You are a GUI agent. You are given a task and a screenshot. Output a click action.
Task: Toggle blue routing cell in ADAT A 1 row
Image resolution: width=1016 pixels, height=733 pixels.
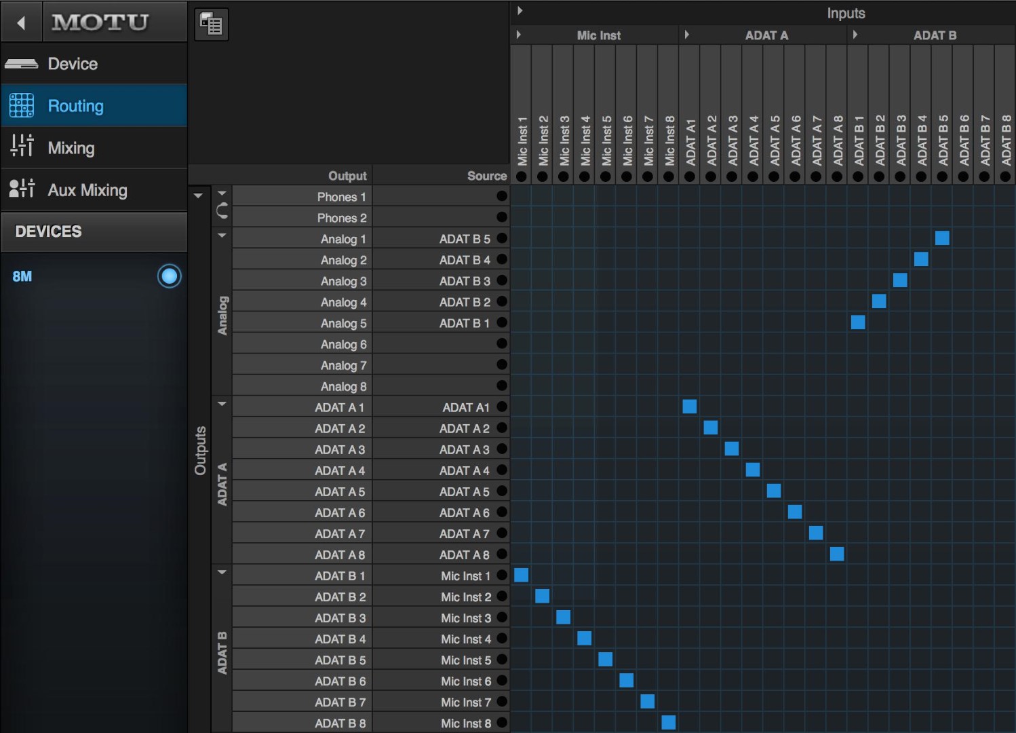(x=690, y=407)
